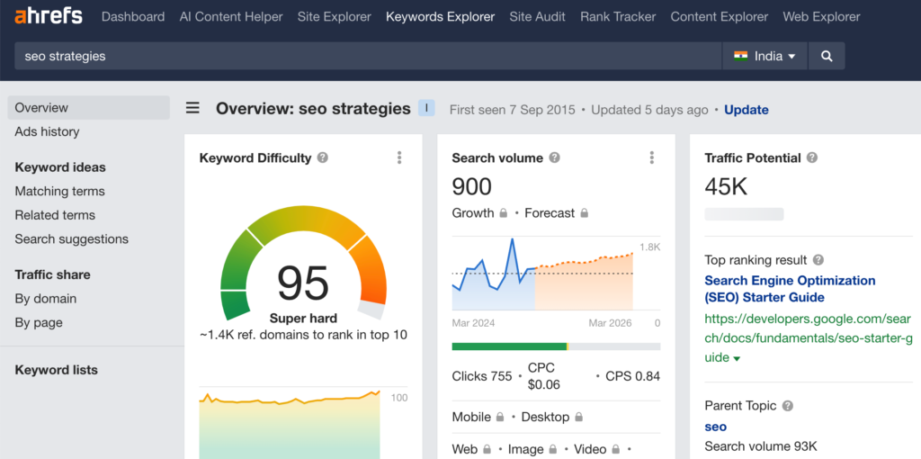Screen dimensions: 921x459
Task: Click the 'Clicks 755' text
Action: (482, 376)
